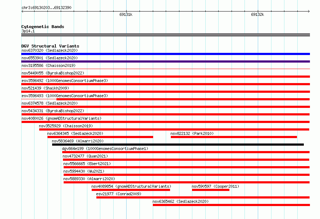Image resolution: width=320 pixels, height=219 pixels.
Task: Open variant label nsv822132 (Park2010)
Action: pyautogui.click(x=192, y=133)
